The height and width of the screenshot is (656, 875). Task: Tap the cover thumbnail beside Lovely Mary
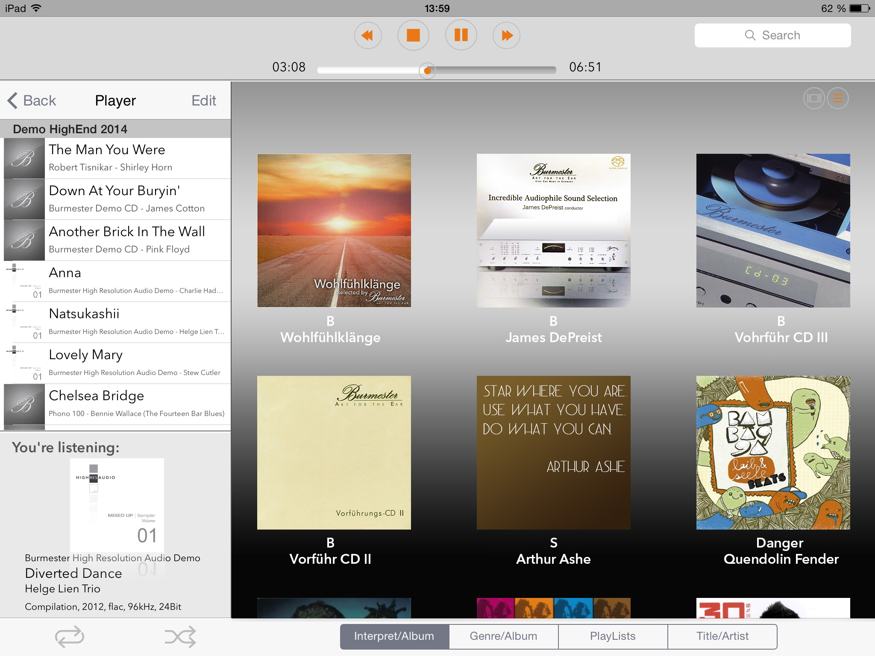click(x=24, y=363)
